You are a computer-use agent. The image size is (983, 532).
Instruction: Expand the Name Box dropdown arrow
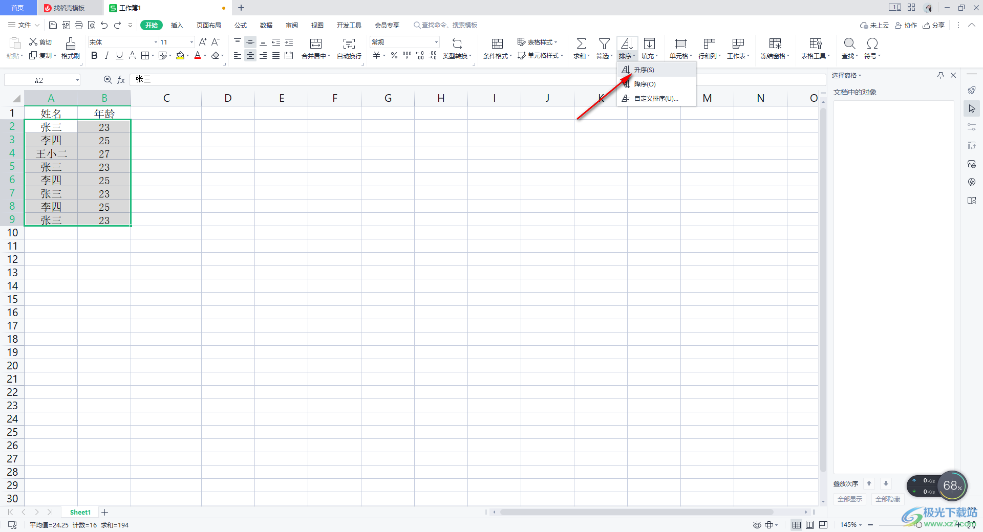(x=77, y=80)
